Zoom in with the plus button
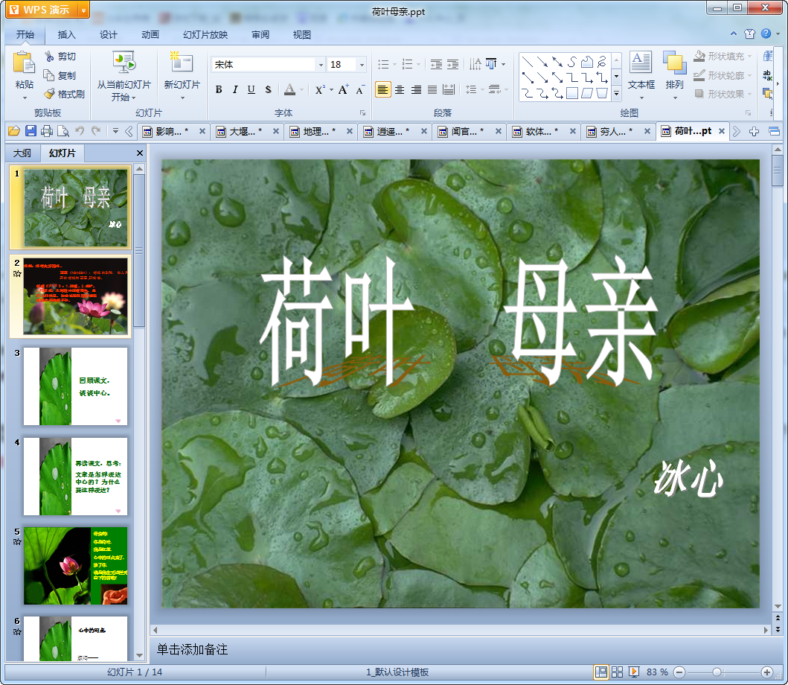The width and height of the screenshot is (788, 685). pyautogui.click(x=766, y=672)
